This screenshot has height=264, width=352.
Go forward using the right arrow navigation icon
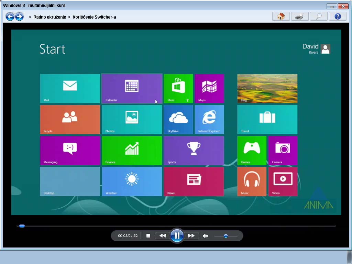click(x=20, y=16)
